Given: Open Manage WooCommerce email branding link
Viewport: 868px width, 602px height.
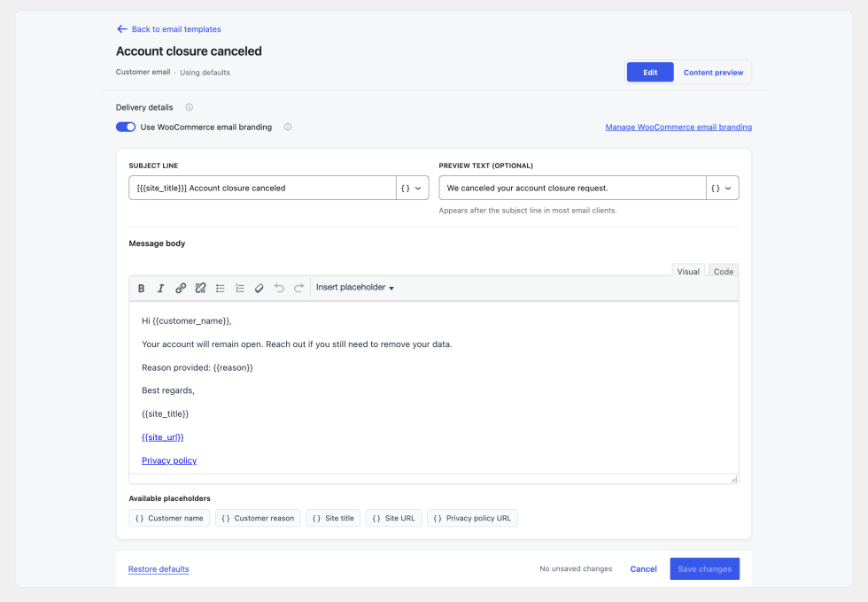Looking at the screenshot, I should [x=678, y=127].
